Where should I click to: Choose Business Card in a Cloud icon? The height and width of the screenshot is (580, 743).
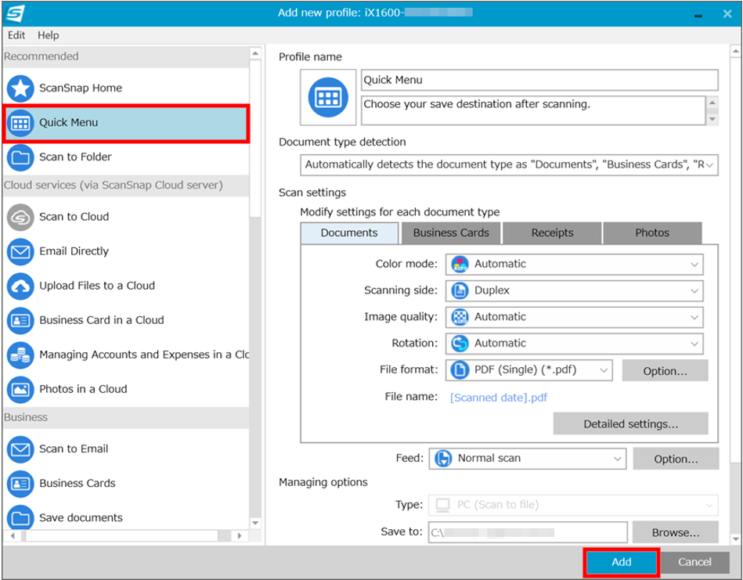coord(20,321)
